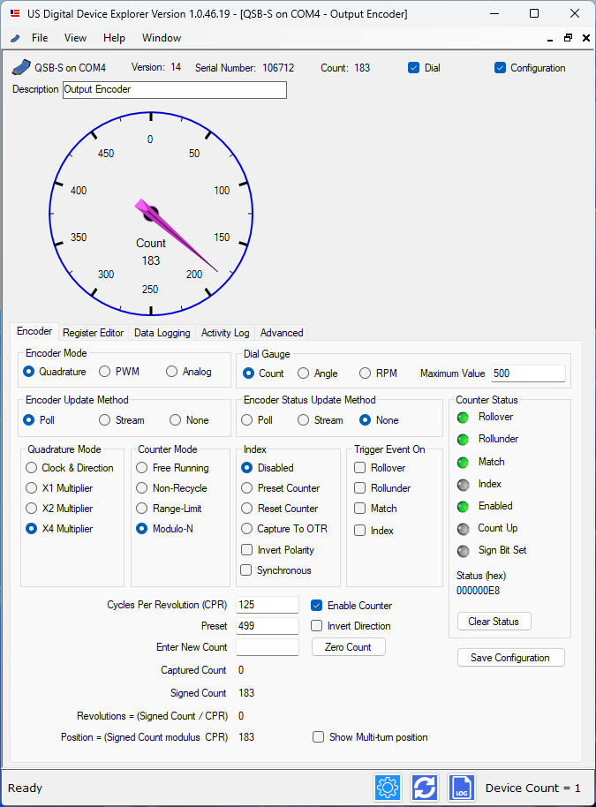Switch to the Register Editor tab
596x807 pixels.
[x=93, y=333]
